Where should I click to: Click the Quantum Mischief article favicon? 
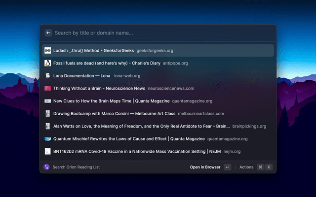(47, 139)
